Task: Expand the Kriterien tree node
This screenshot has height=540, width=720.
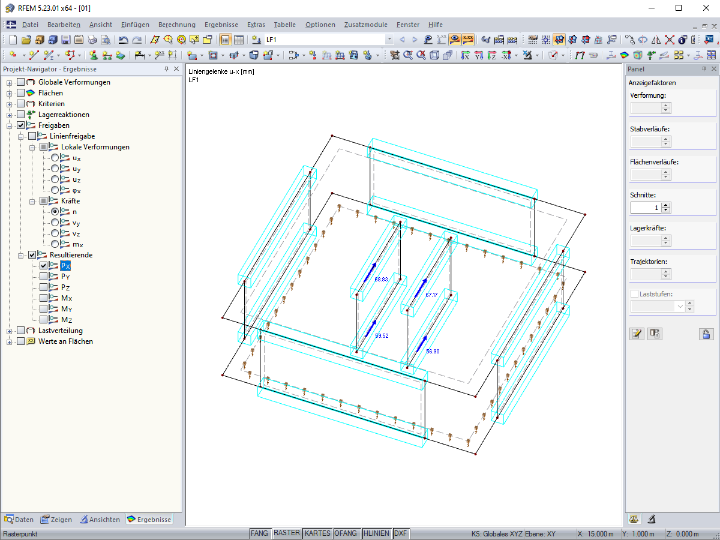Action: 10,104
